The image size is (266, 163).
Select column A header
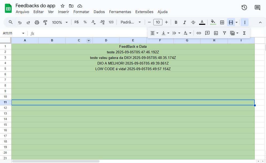click(25, 40)
